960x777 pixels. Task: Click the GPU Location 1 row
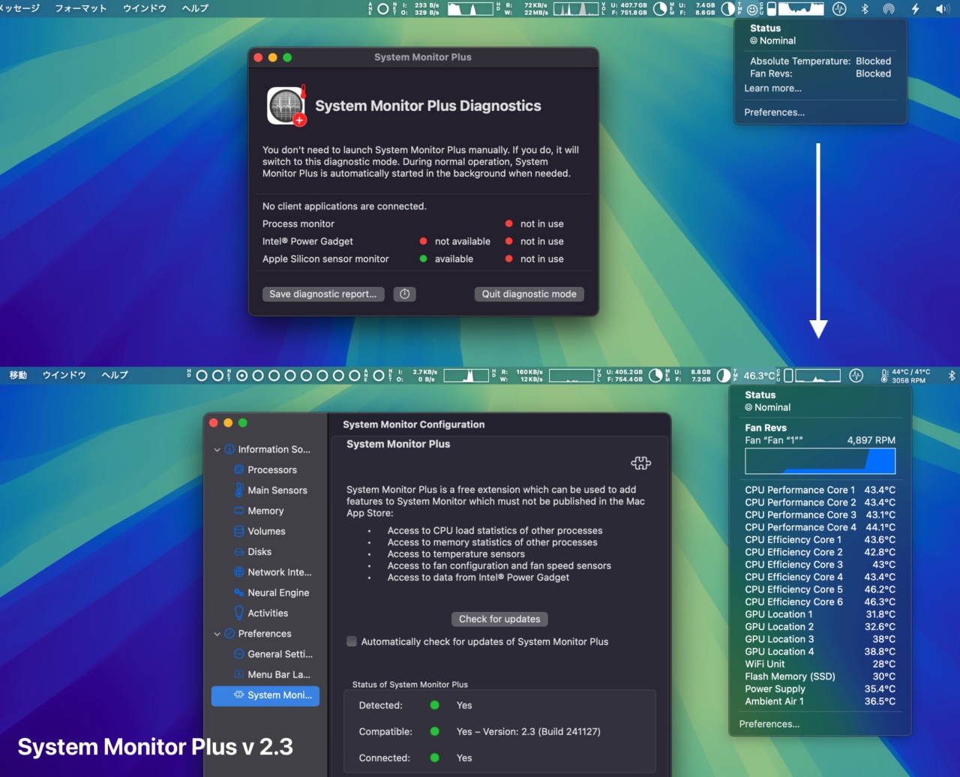pos(820,614)
